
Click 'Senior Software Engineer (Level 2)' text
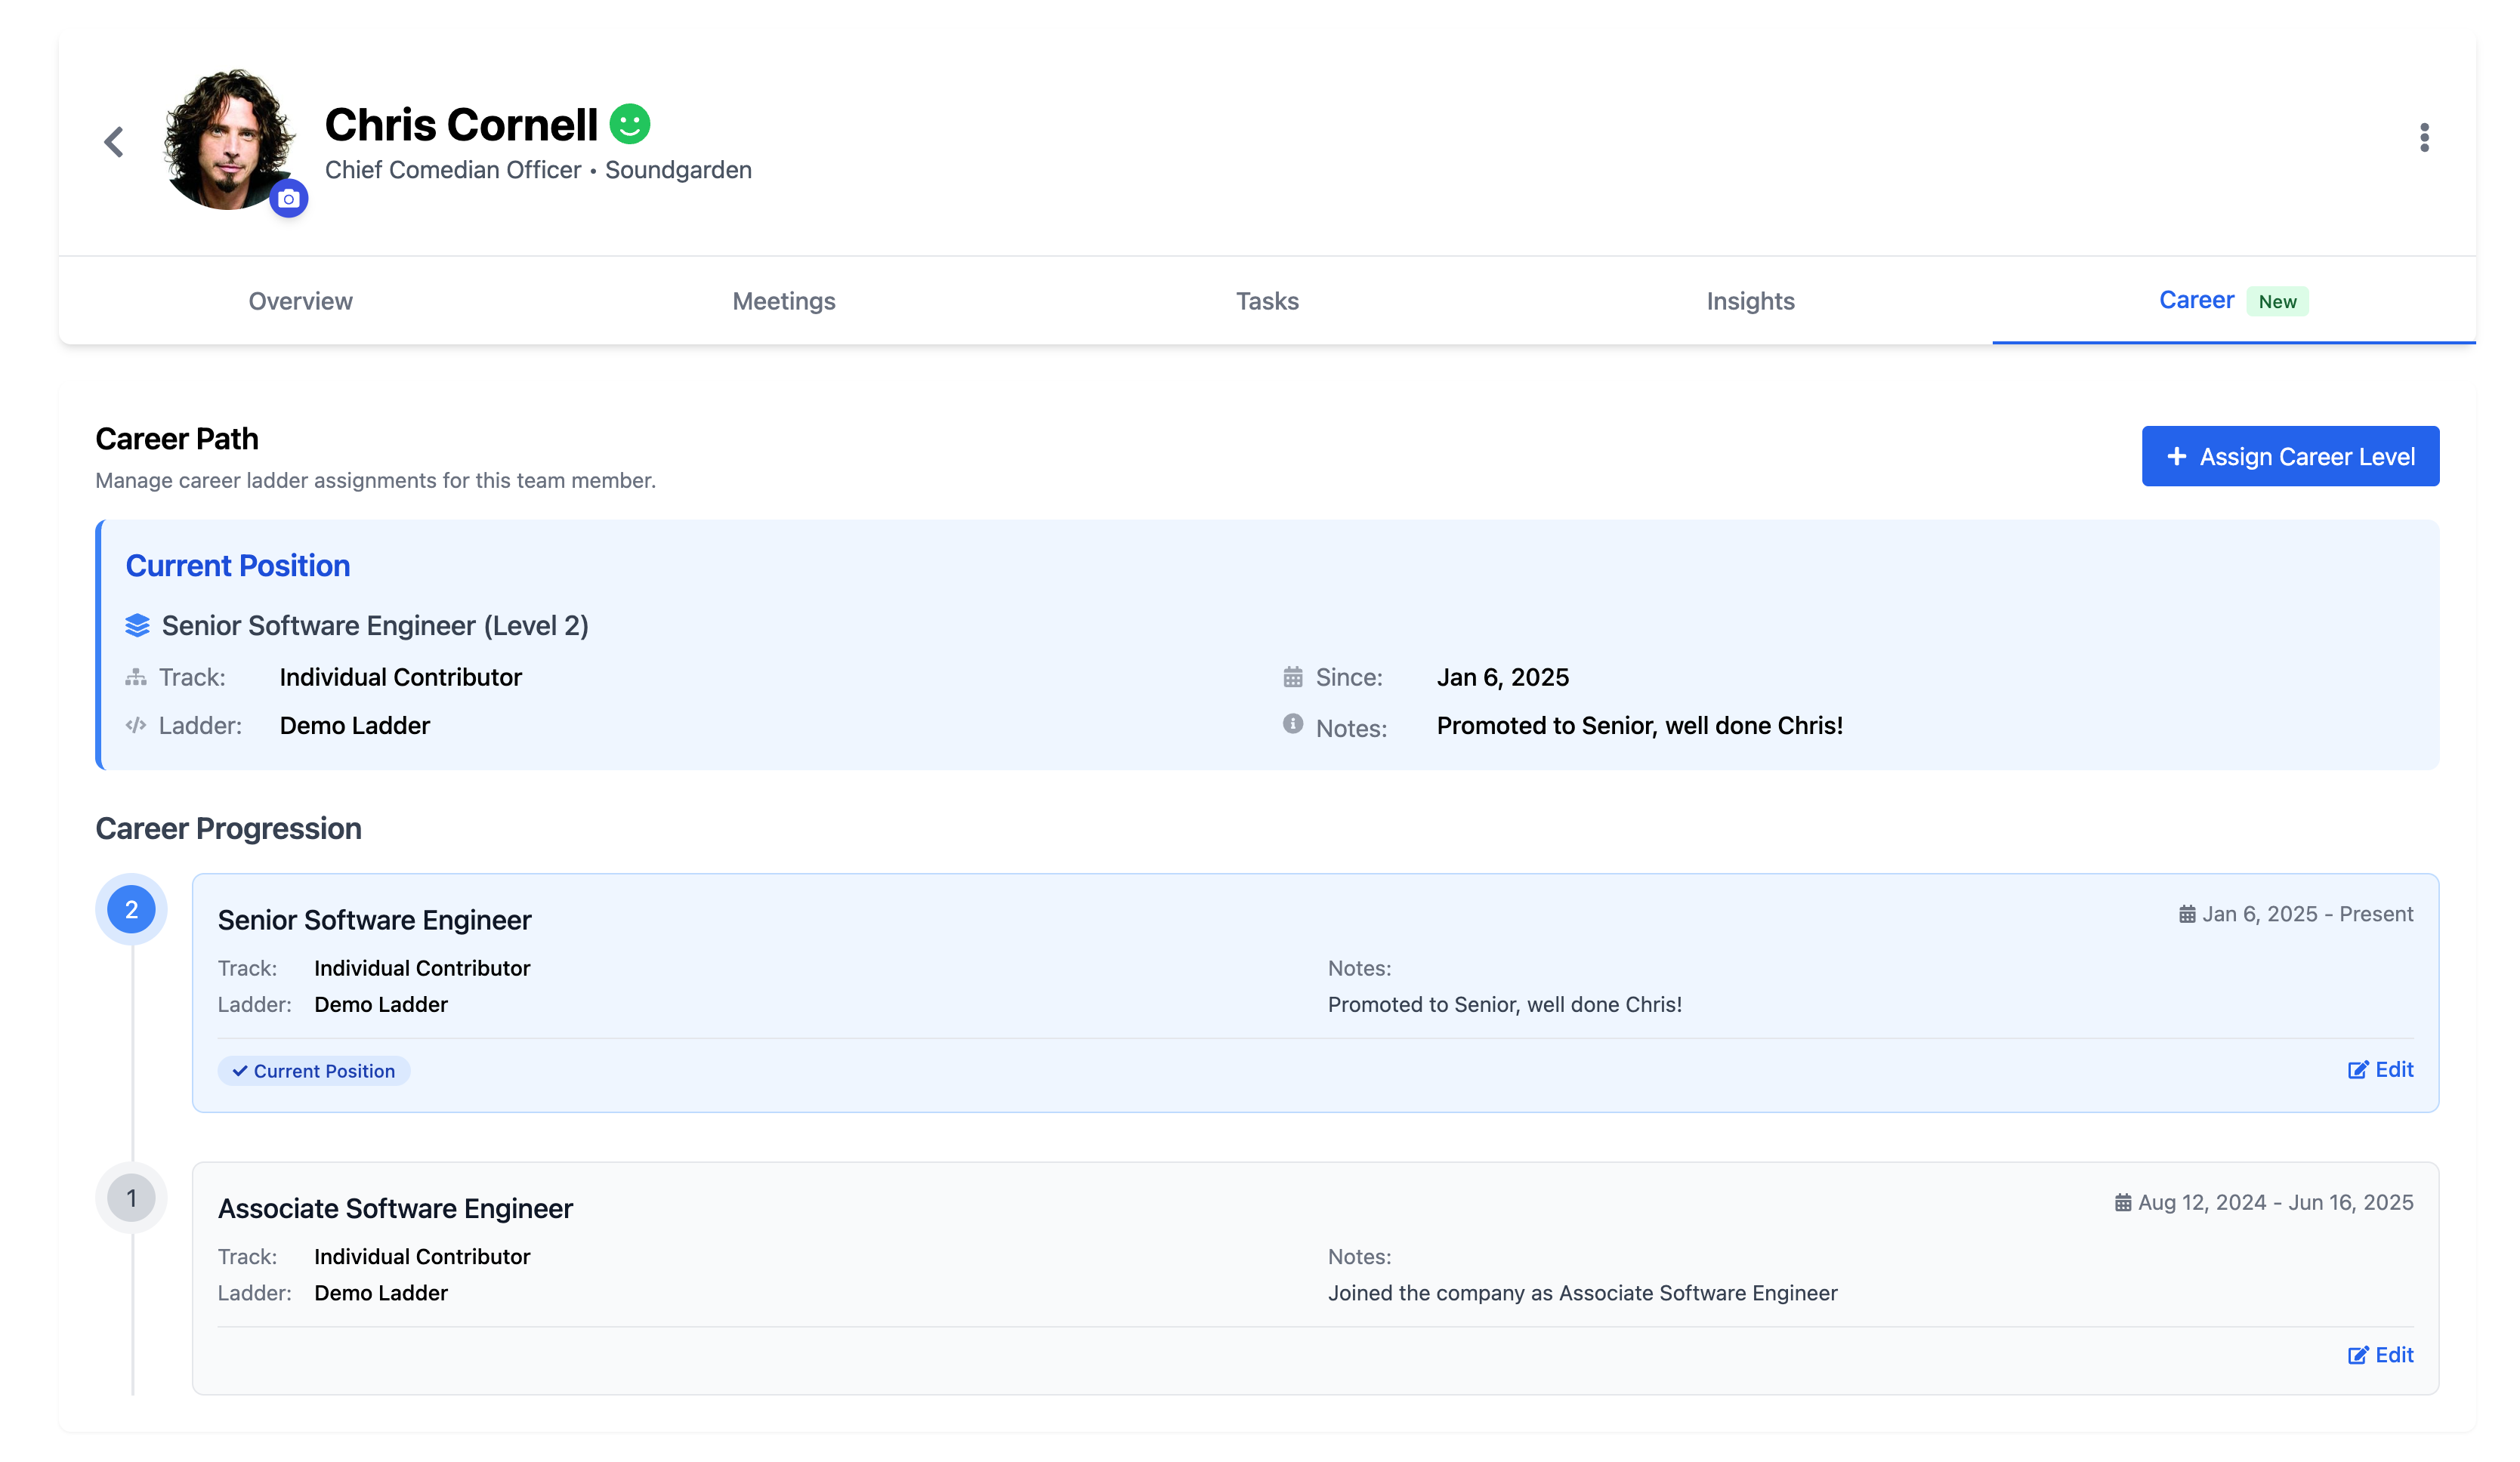click(375, 625)
